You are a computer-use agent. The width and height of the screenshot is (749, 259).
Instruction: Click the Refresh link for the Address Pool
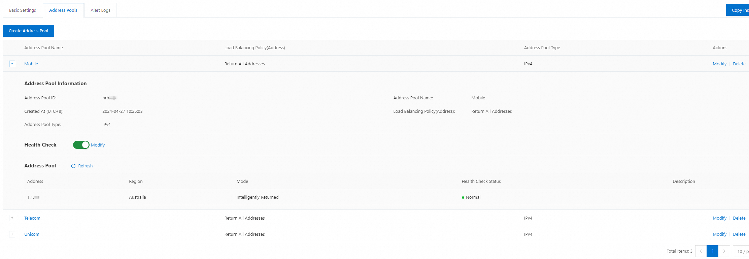point(85,166)
